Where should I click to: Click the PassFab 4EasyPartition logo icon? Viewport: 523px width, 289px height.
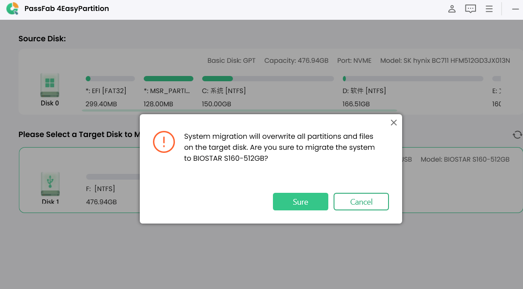pos(12,9)
